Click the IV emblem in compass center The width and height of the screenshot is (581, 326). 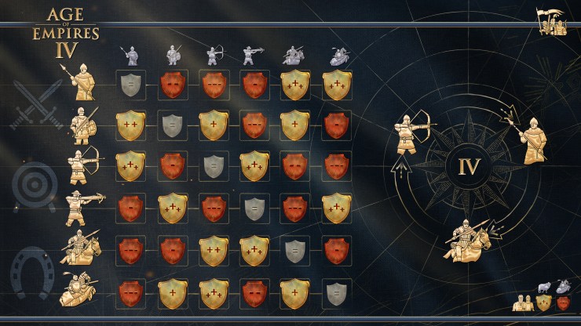(x=470, y=167)
